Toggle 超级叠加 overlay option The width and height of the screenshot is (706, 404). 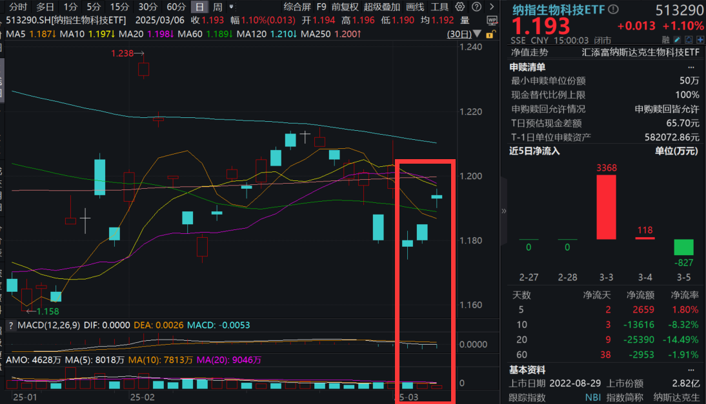point(381,7)
